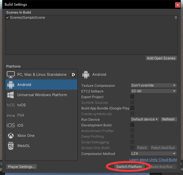The height and width of the screenshot is (175, 183).
Task: Click the Patch button
Action: (x=142, y=148)
